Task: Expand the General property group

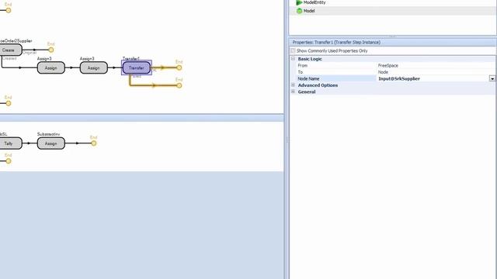Action: tap(294, 91)
